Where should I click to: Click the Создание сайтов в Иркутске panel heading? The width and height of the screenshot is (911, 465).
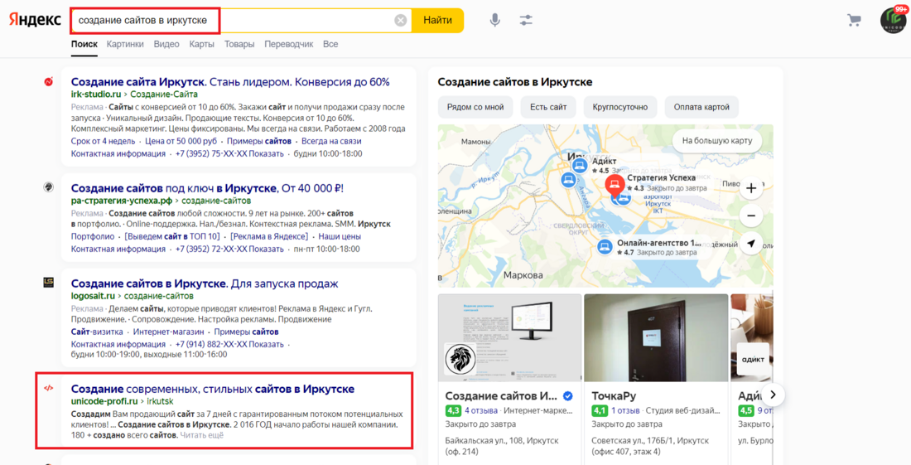(x=515, y=82)
